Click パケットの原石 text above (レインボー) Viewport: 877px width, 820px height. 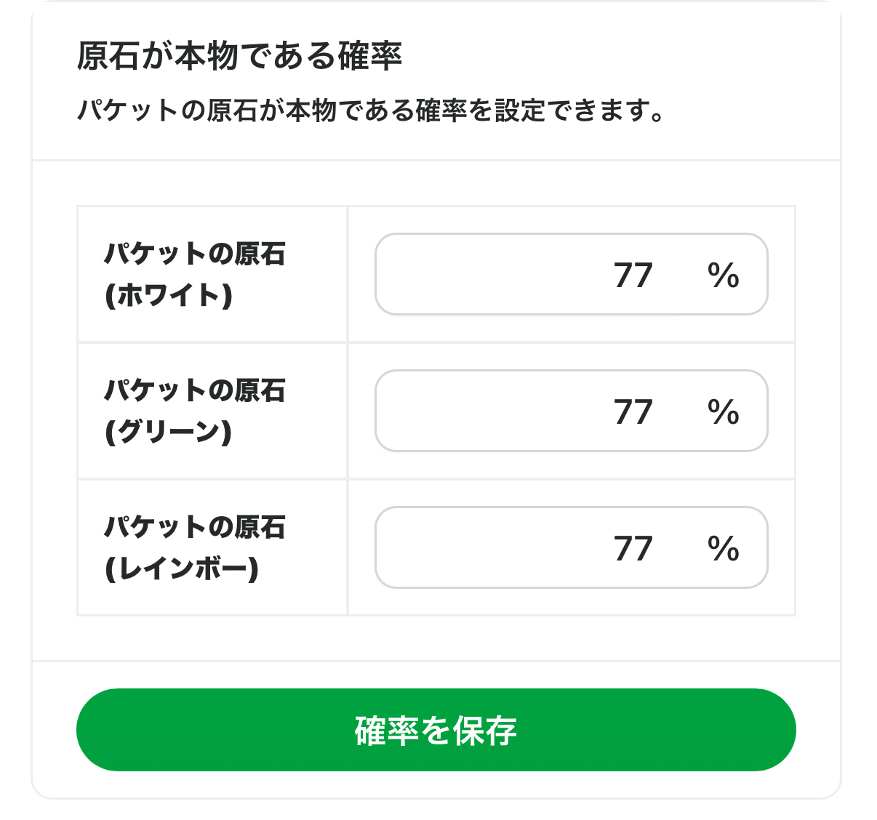pyautogui.click(x=195, y=527)
